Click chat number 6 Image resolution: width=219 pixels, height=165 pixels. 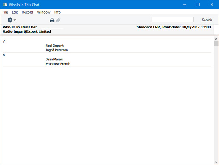[4, 55]
